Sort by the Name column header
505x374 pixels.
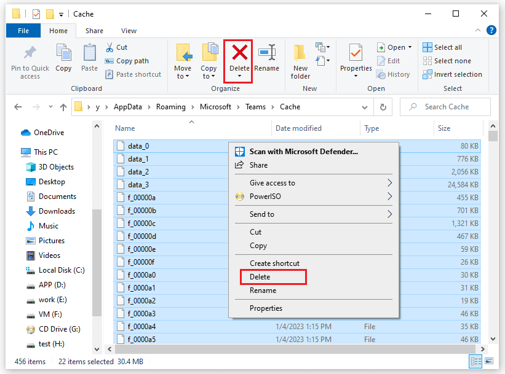125,128
